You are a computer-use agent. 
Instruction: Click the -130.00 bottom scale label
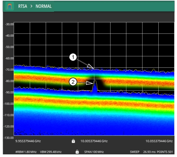9,138
